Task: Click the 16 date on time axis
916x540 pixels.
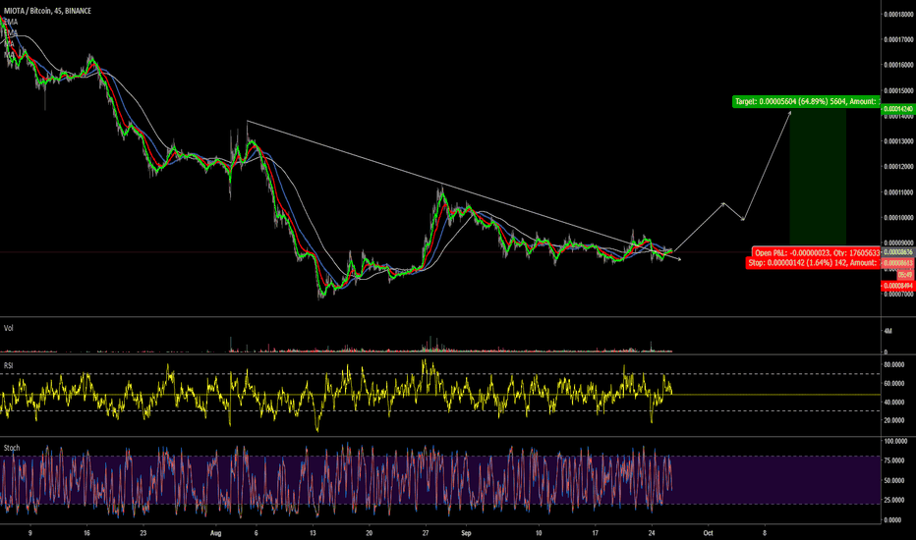Action: [86, 533]
